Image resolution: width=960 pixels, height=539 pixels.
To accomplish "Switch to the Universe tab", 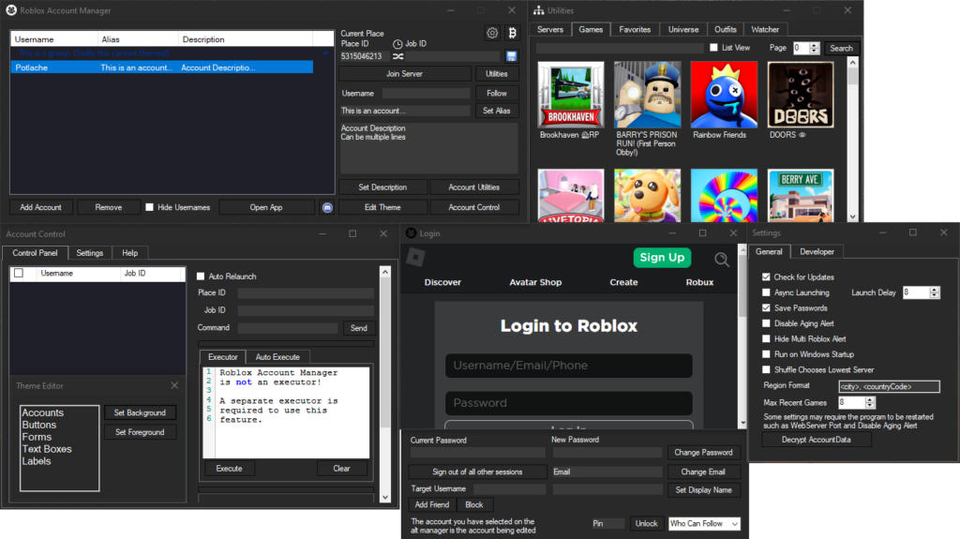I will (683, 29).
